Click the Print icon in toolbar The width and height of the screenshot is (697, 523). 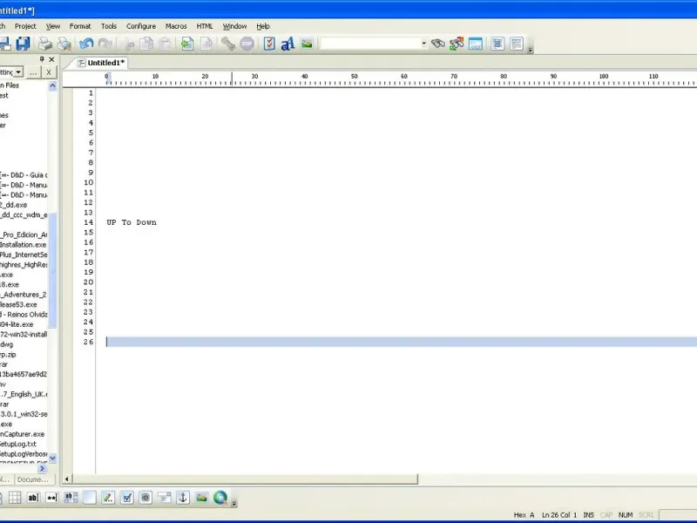[x=45, y=44]
